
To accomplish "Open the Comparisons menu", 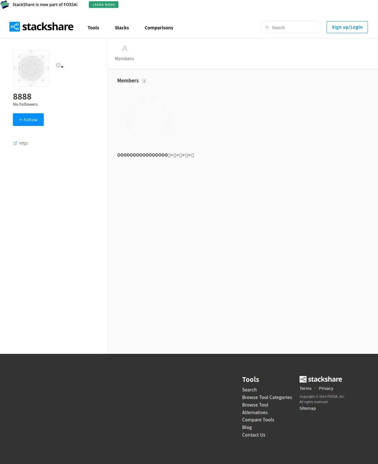I will [x=159, y=28].
